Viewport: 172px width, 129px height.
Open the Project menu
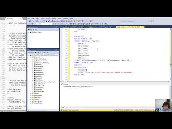48,19
